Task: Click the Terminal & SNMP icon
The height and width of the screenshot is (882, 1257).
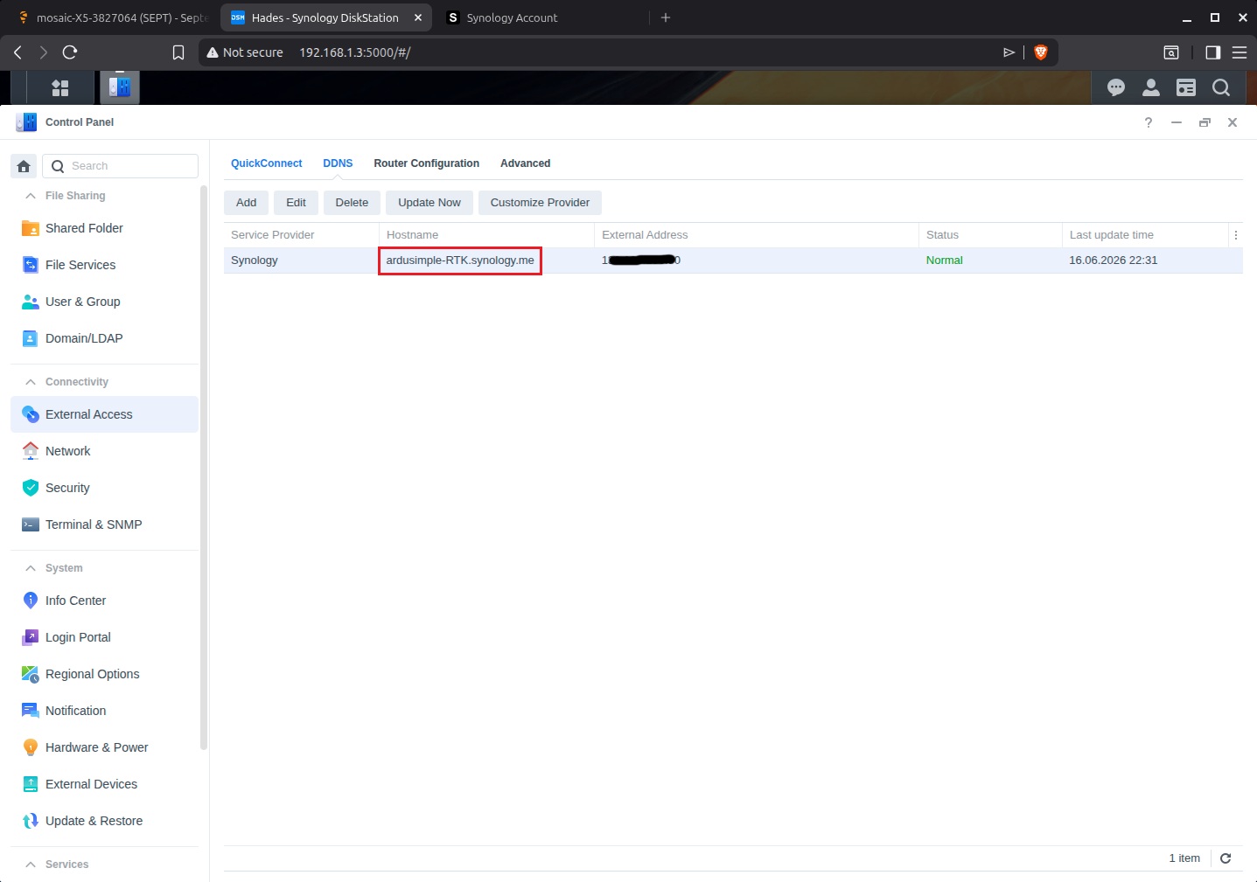Action: (30, 524)
